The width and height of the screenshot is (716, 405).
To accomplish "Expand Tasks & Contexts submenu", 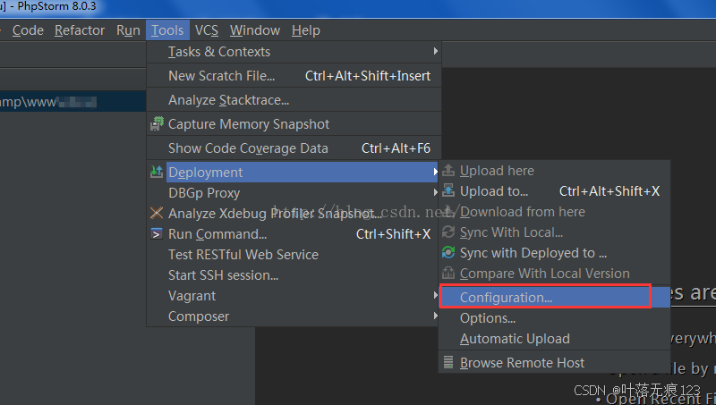I will 294,52.
